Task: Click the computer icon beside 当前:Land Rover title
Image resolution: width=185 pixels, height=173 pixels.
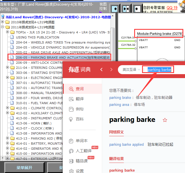Action: tap(3, 17)
